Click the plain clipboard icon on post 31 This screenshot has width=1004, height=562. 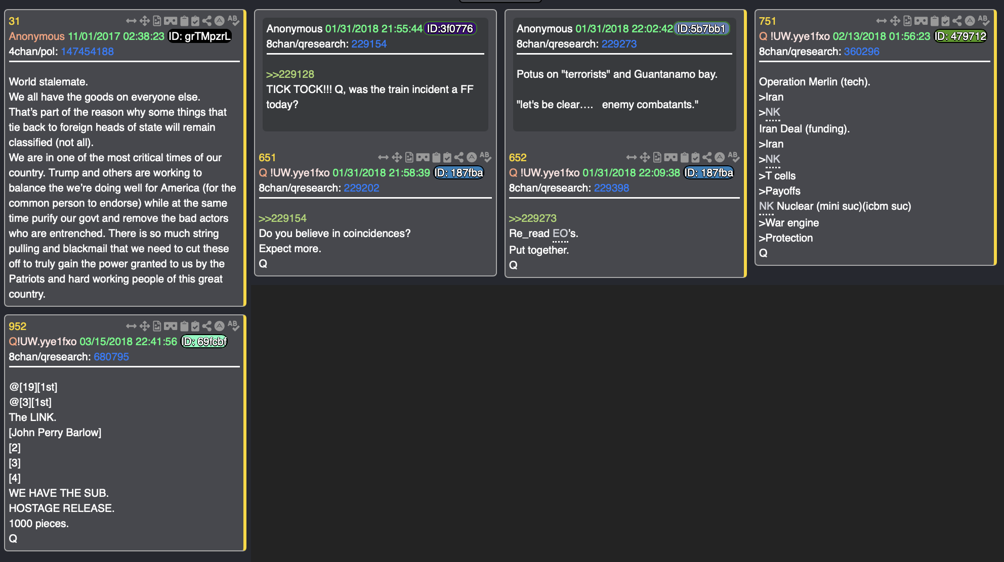click(184, 21)
